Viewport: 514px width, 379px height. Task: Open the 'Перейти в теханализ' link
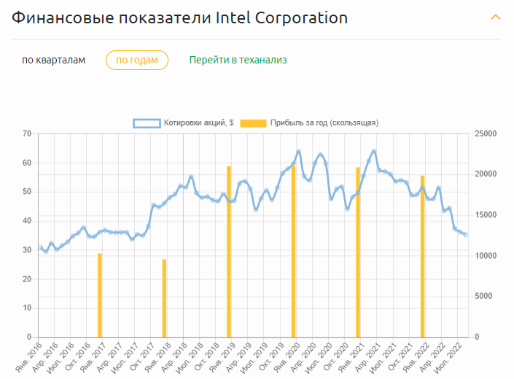point(238,60)
